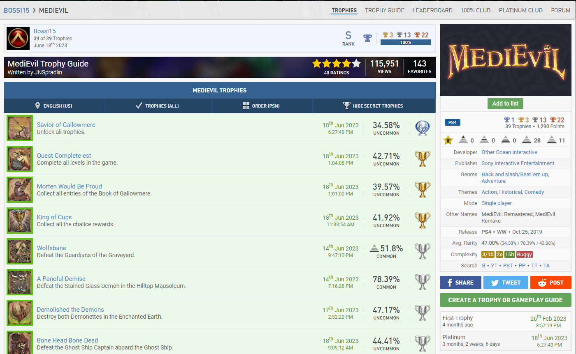Switch to the Leaderboard tab
The width and height of the screenshot is (576, 354).
[x=432, y=10]
